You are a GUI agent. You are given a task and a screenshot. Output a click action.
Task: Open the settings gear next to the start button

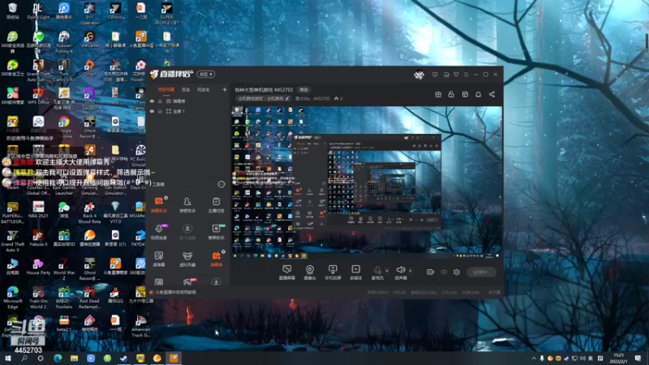click(457, 272)
